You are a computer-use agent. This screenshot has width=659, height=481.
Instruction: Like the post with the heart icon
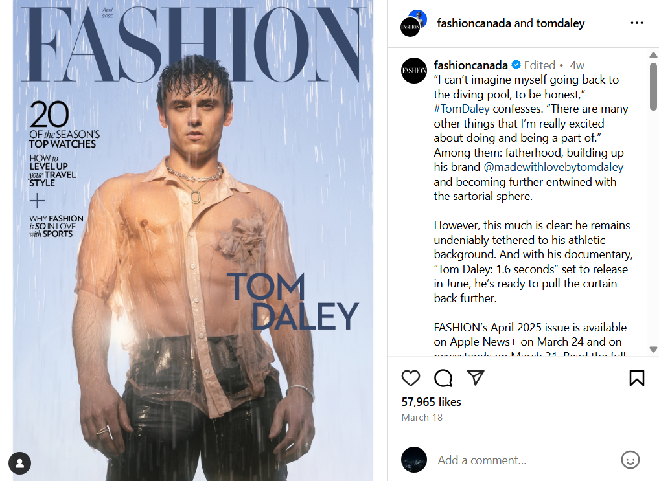[x=411, y=378]
